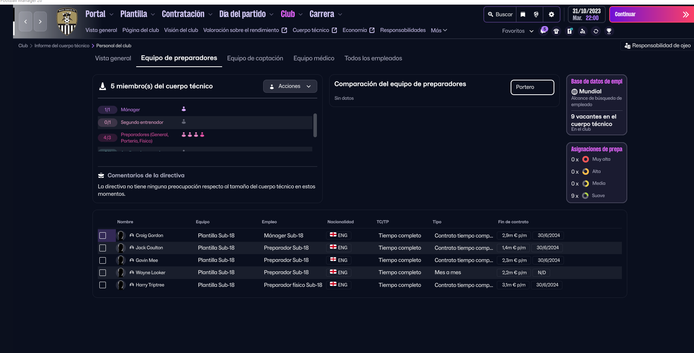Open messages icon with badge 5
The width and height of the screenshot is (694, 353).
click(544, 31)
